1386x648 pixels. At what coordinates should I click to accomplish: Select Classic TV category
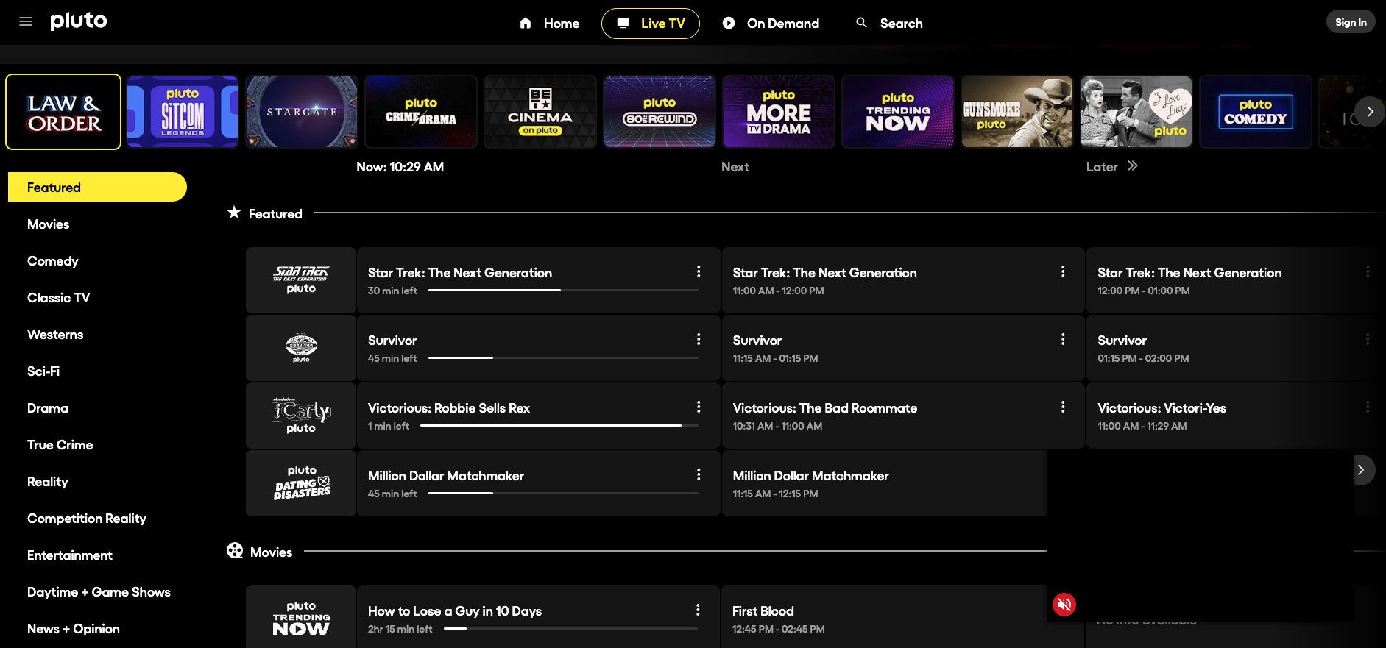coord(59,298)
